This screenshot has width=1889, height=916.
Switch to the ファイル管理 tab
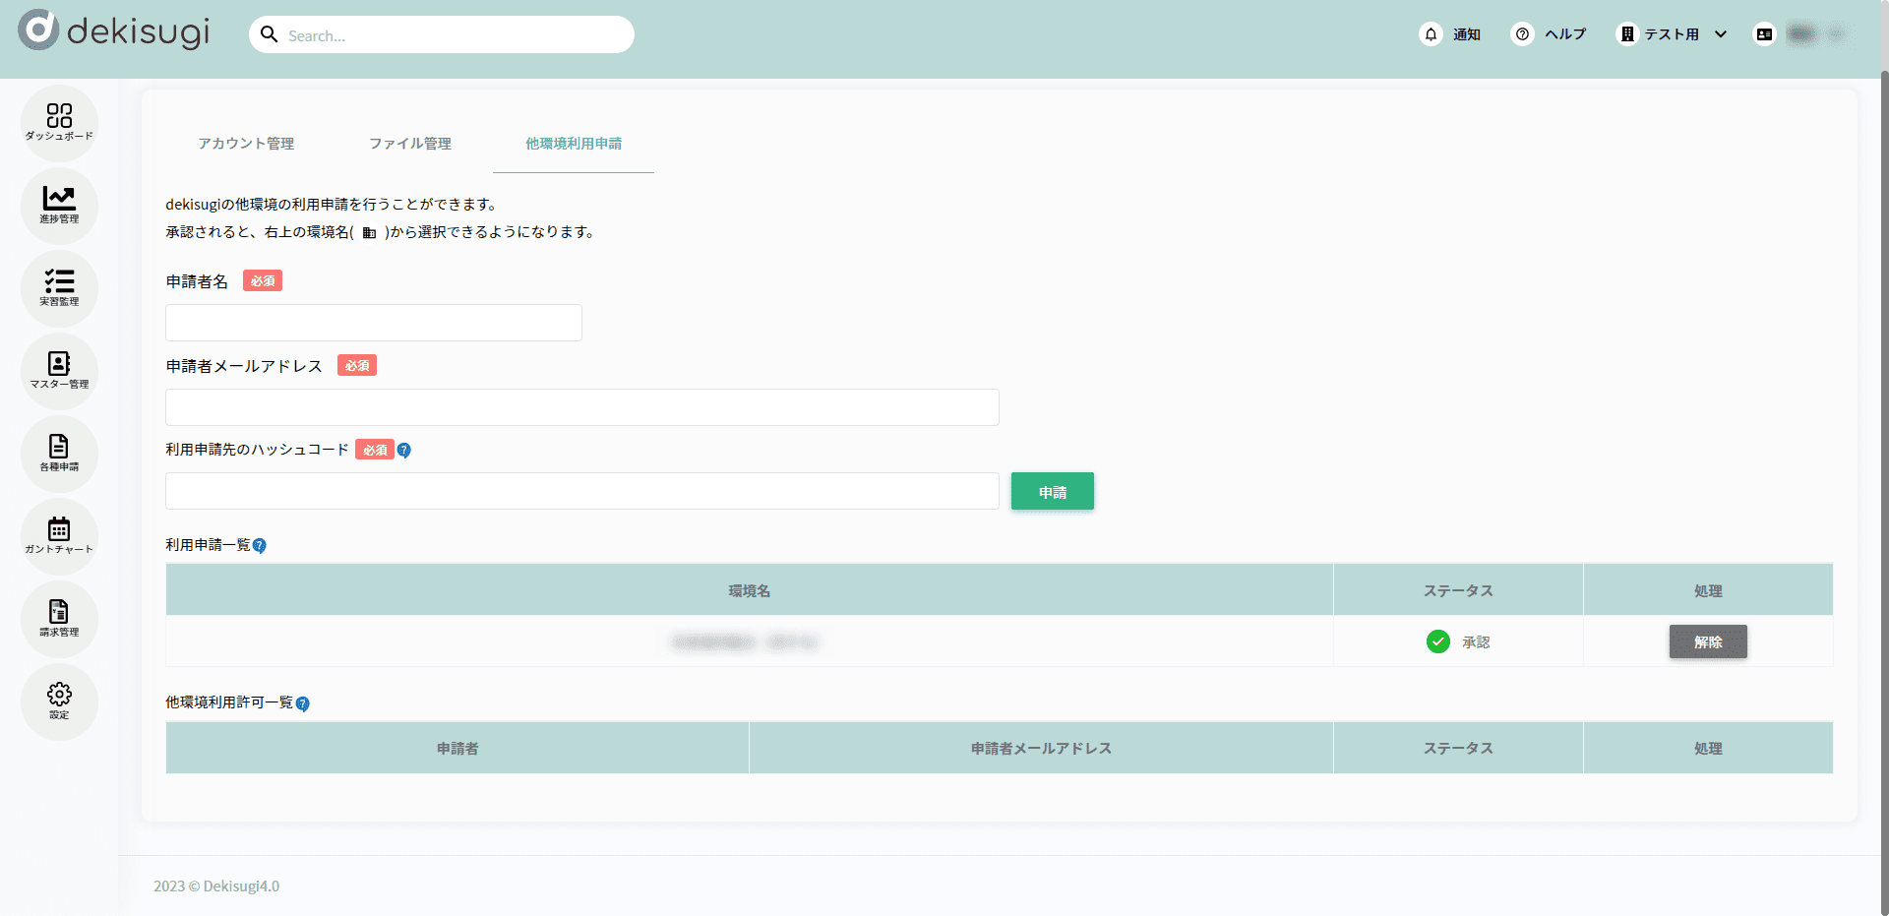coord(410,144)
